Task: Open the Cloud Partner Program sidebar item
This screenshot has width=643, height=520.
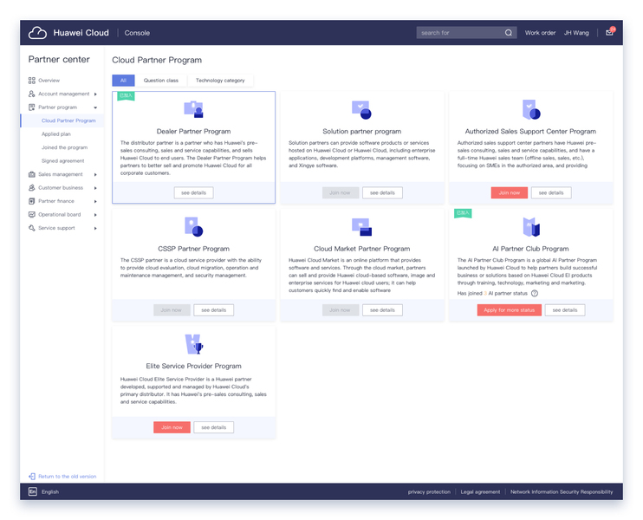Action: click(62, 120)
